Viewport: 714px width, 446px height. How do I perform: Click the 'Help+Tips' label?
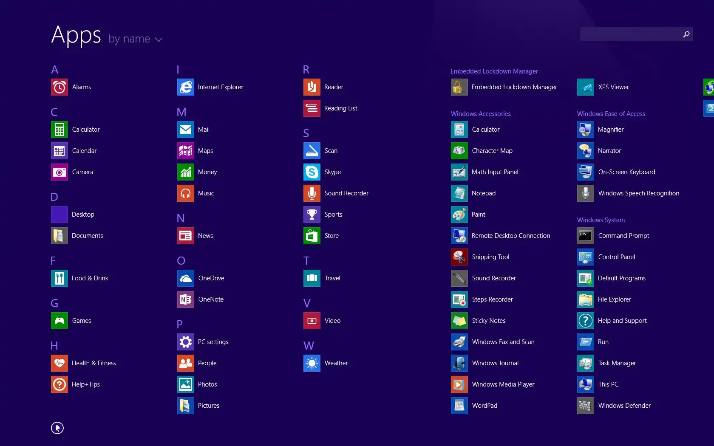coord(86,384)
